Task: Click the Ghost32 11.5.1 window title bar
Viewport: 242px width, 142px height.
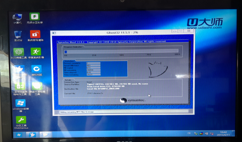Action: coord(122,32)
